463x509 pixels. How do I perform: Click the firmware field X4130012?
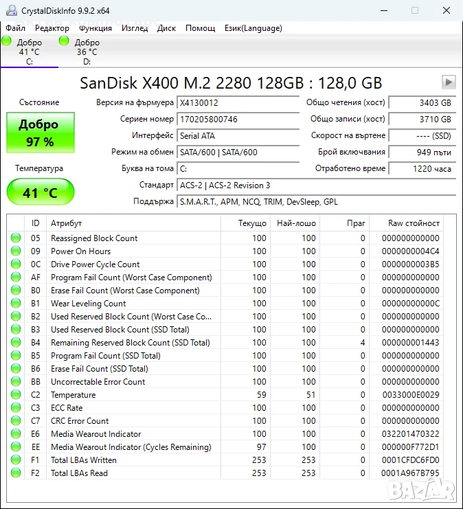[238, 103]
